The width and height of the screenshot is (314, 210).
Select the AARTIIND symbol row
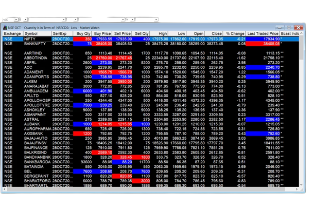point(151,53)
